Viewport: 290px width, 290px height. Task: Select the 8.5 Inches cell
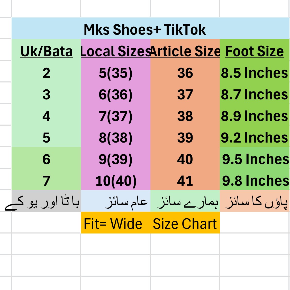click(255, 73)
